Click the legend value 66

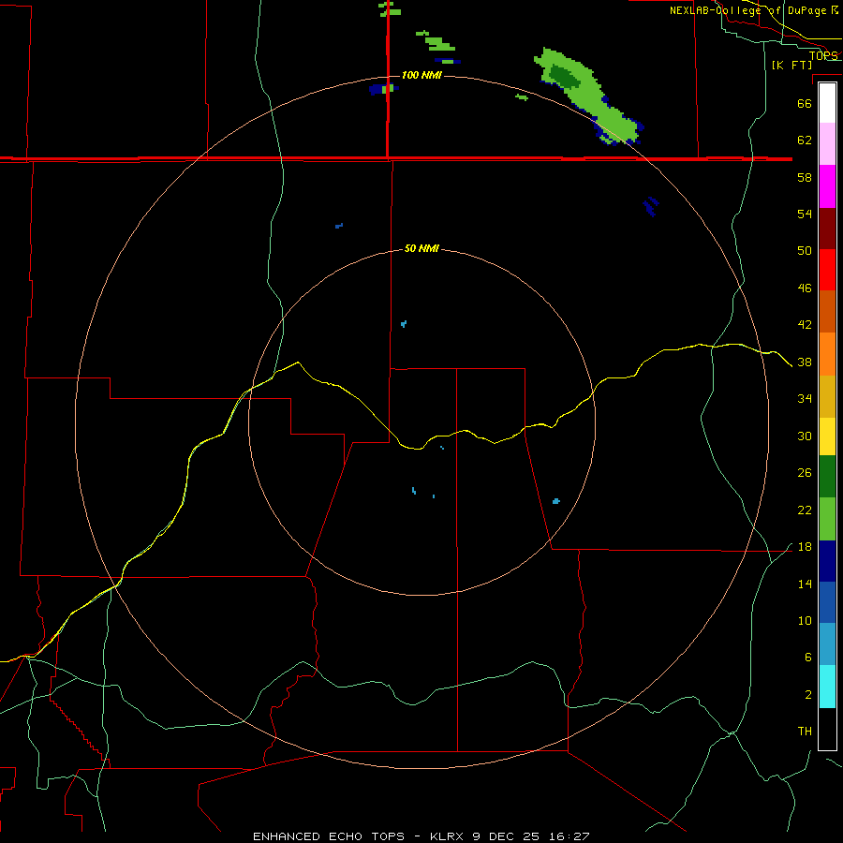click(x=805, y=103)
